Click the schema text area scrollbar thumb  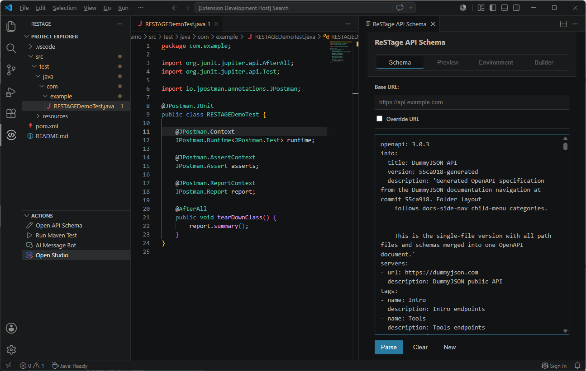(565, 146)
